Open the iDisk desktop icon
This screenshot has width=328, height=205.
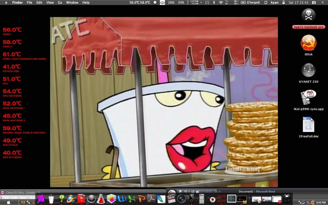pos(308,43)
